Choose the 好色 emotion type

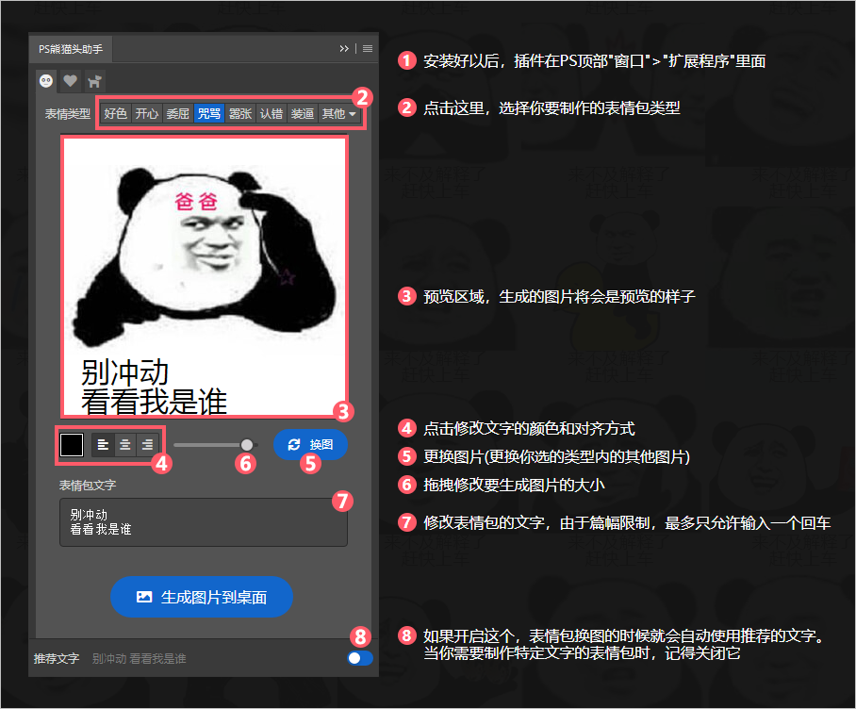tap(116, 113)
